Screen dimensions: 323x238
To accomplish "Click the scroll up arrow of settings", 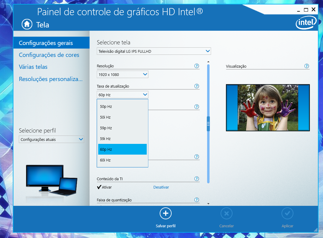I will (208, 62).
